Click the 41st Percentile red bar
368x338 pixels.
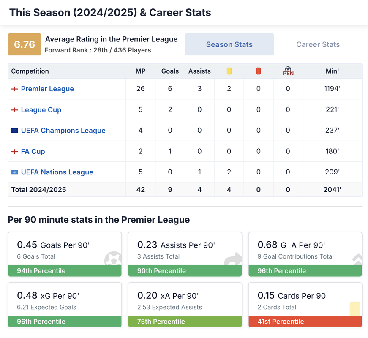[x=305, y=322]
